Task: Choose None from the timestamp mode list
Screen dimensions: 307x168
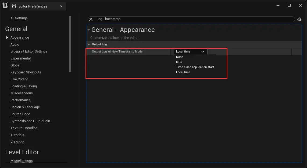Action: 180,57
